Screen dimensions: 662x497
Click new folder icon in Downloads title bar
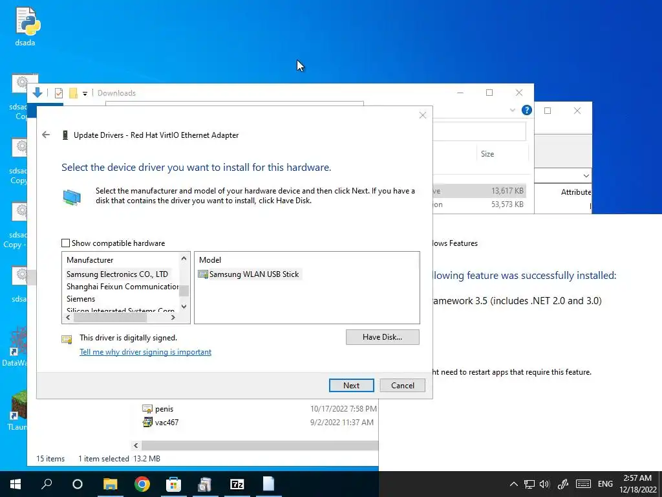[x=74, y=93]
